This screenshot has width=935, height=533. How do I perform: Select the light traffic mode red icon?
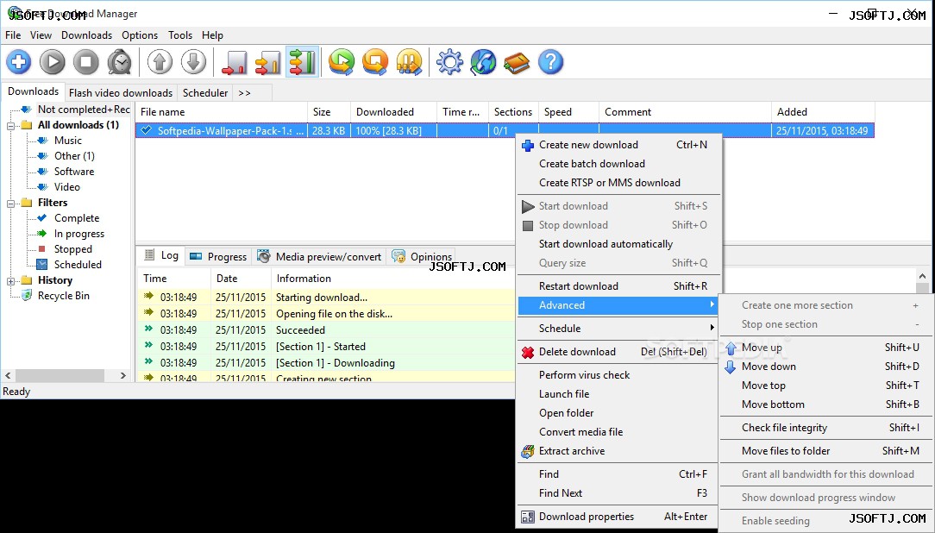click(234, 62)
